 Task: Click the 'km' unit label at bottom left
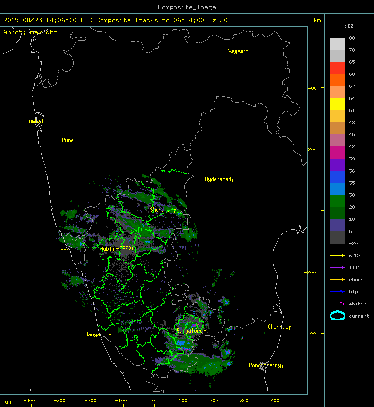pos(7,402)
